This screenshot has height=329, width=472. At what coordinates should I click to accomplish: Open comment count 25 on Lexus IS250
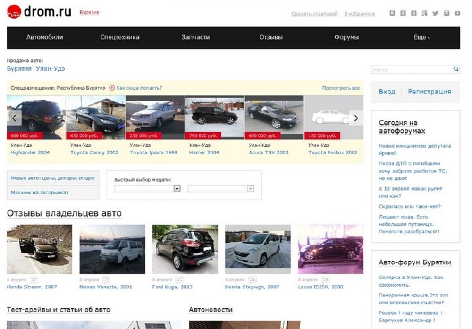(x=325, y=279)
